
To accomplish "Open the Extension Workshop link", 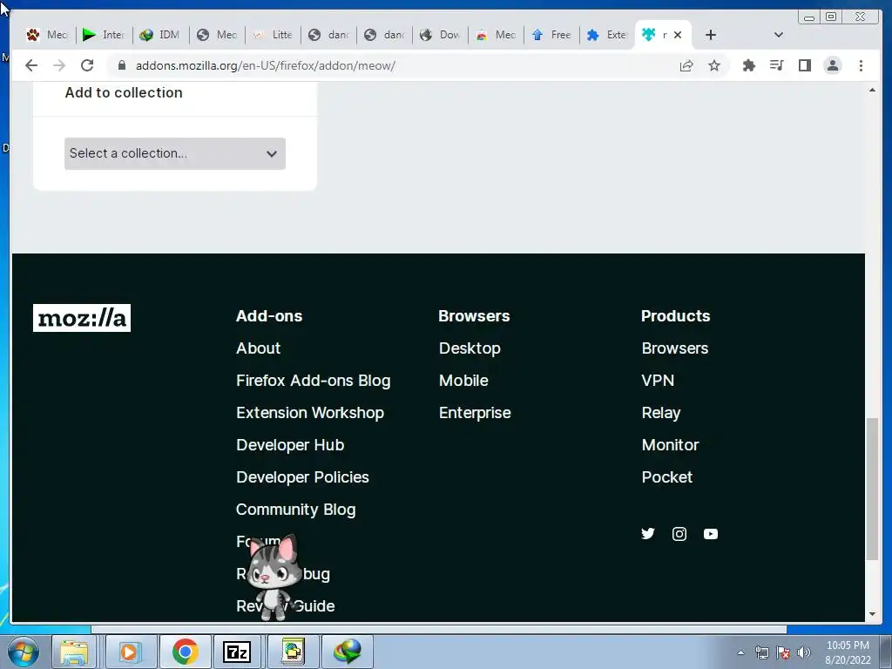I will (x=310, y=413).
